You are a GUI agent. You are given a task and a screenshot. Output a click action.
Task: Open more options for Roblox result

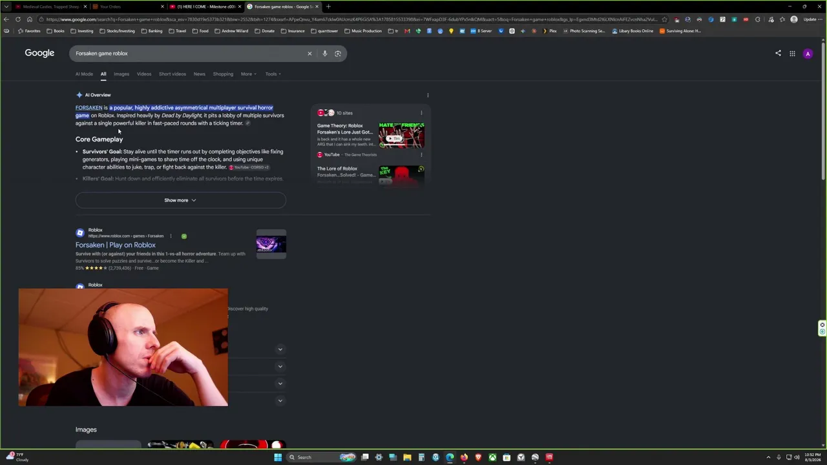171,236
